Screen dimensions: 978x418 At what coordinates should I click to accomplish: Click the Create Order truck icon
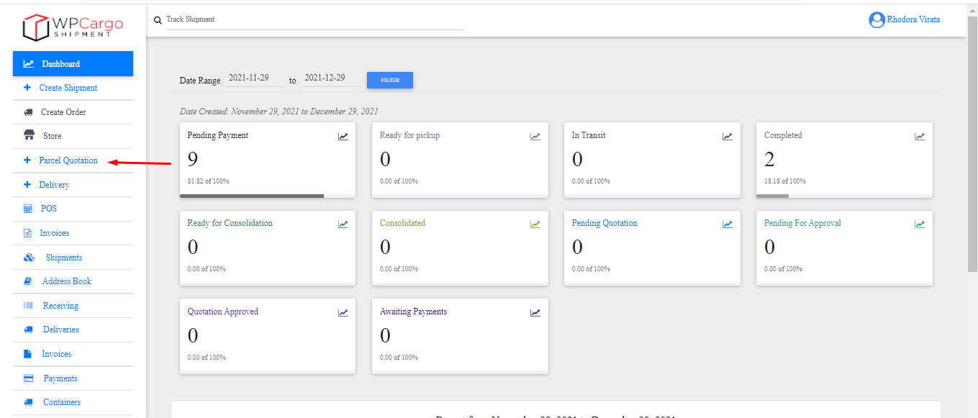pos(29,112)
